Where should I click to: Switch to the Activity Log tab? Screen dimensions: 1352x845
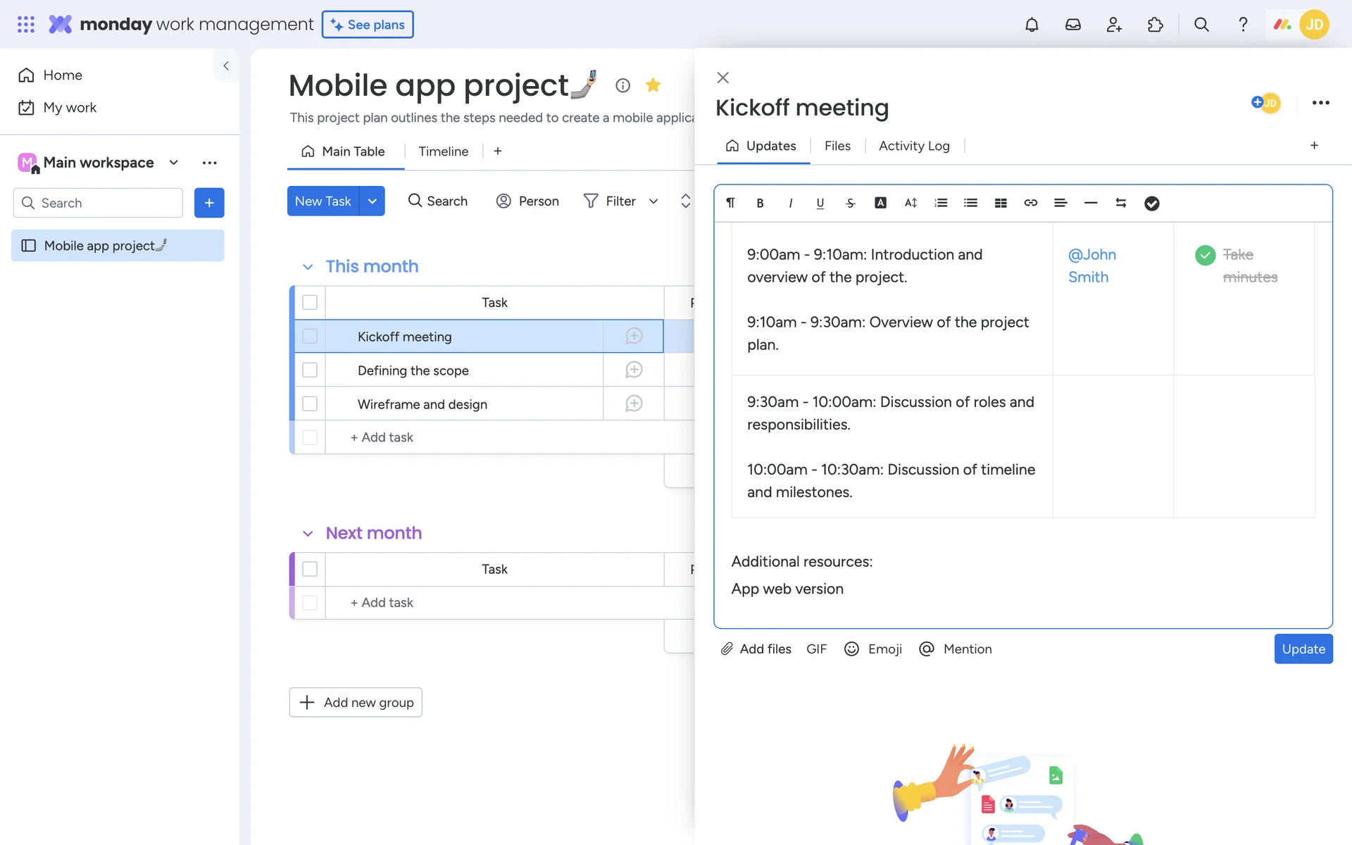click(913, 146)
